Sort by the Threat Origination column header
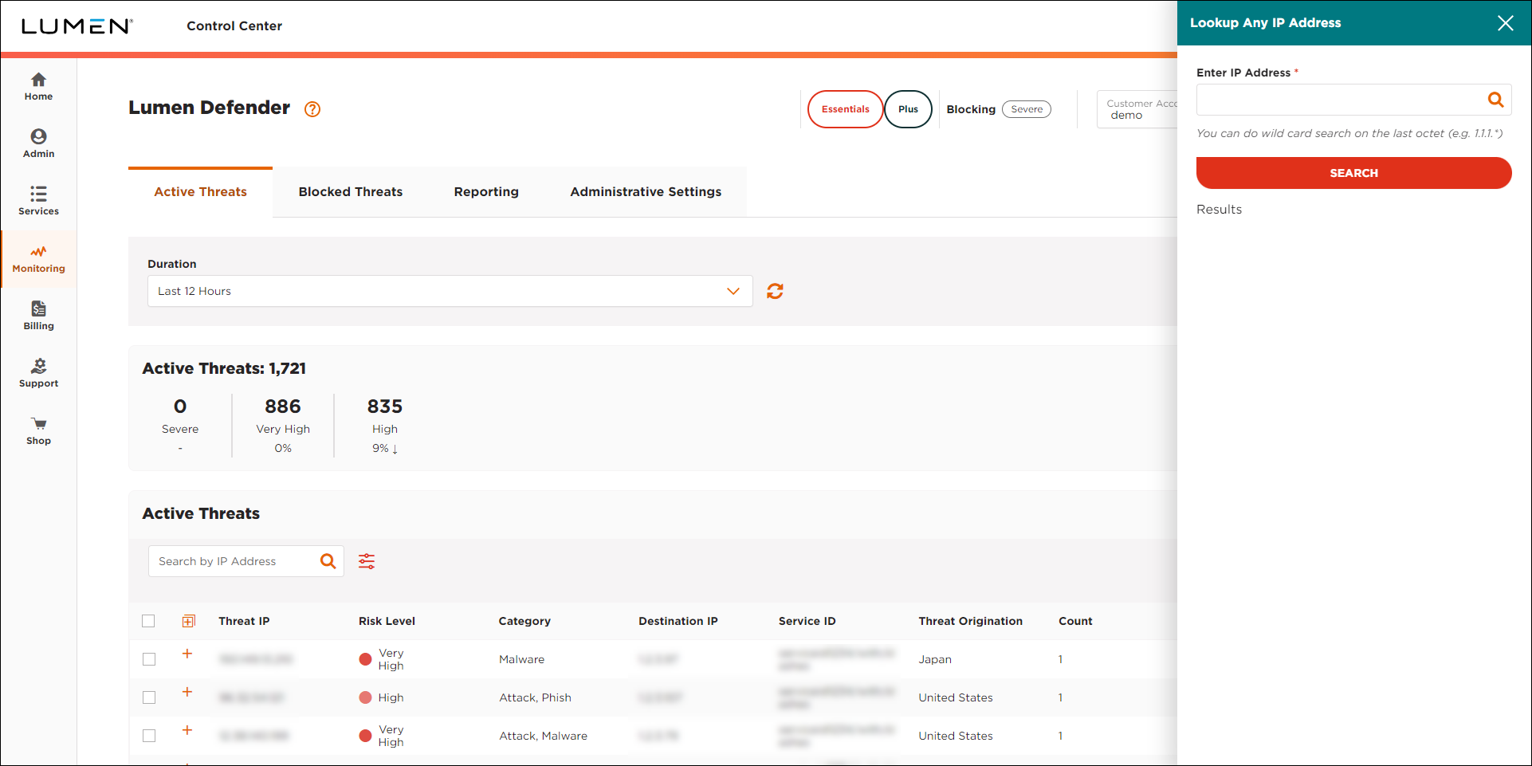 pyautogui.click(x=970, y=621)
